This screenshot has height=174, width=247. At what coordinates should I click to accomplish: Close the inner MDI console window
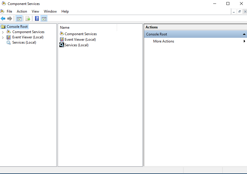(x=245, y=12)
